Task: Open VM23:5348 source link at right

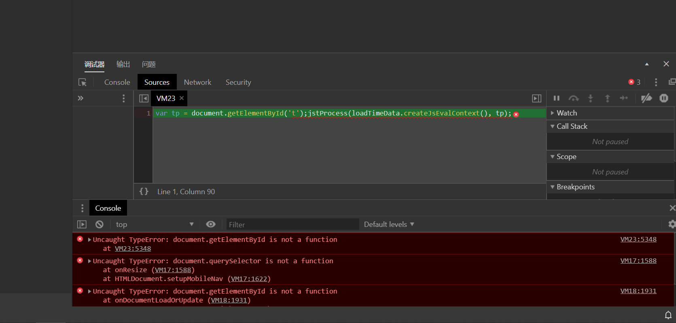Action: (x=638, y=239)
